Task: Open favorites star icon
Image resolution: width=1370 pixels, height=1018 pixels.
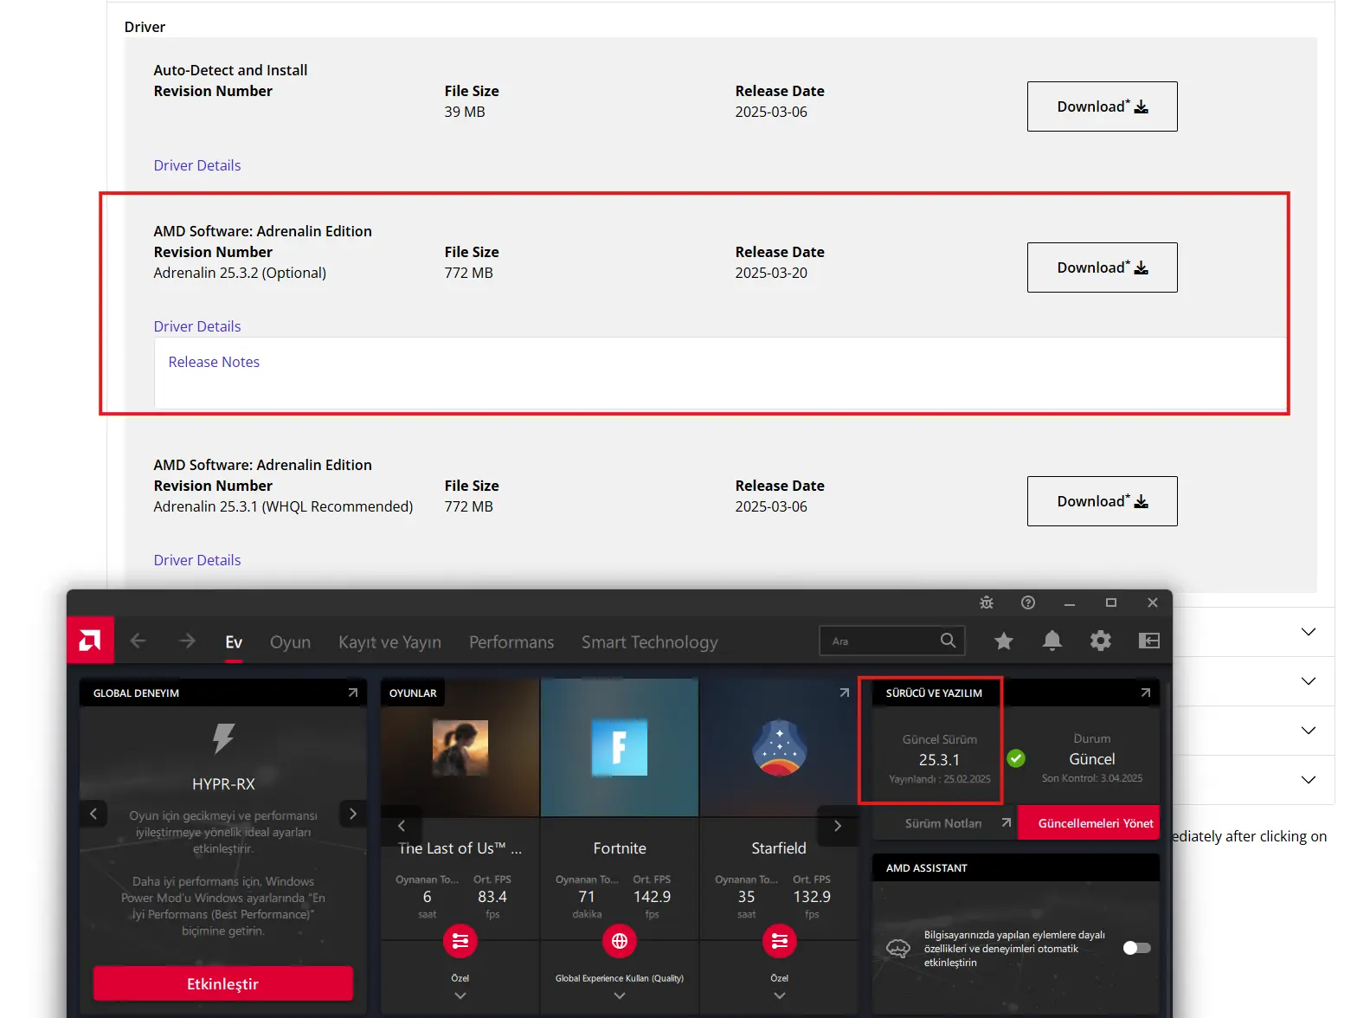Action: [1004, 641]
